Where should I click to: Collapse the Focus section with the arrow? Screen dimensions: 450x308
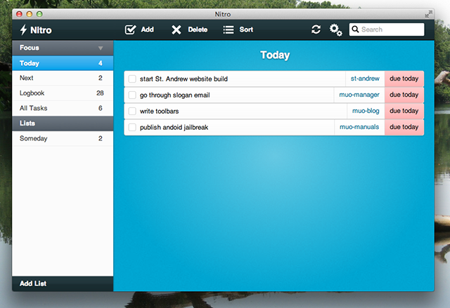(x=101, y=48)
